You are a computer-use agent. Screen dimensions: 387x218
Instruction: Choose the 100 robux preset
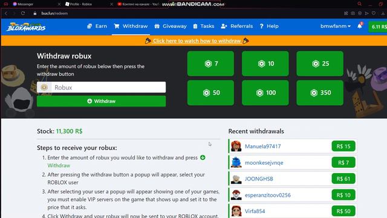click(265, 93)
